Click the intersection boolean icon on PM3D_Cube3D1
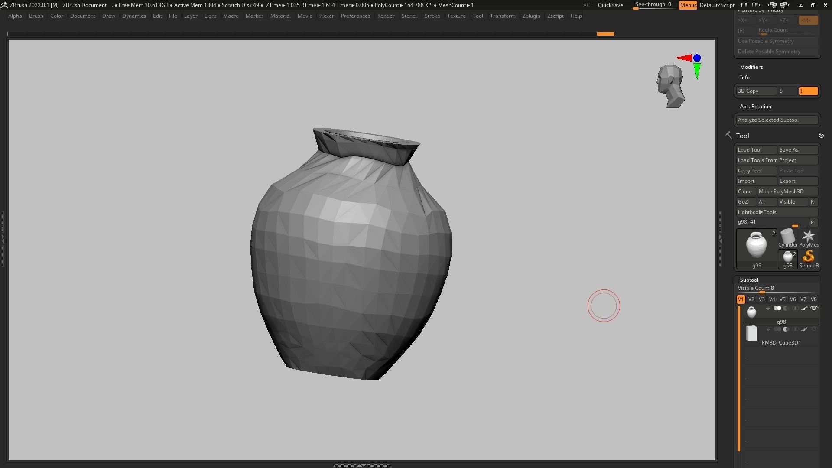832x468 pixels. pos(795,329)
